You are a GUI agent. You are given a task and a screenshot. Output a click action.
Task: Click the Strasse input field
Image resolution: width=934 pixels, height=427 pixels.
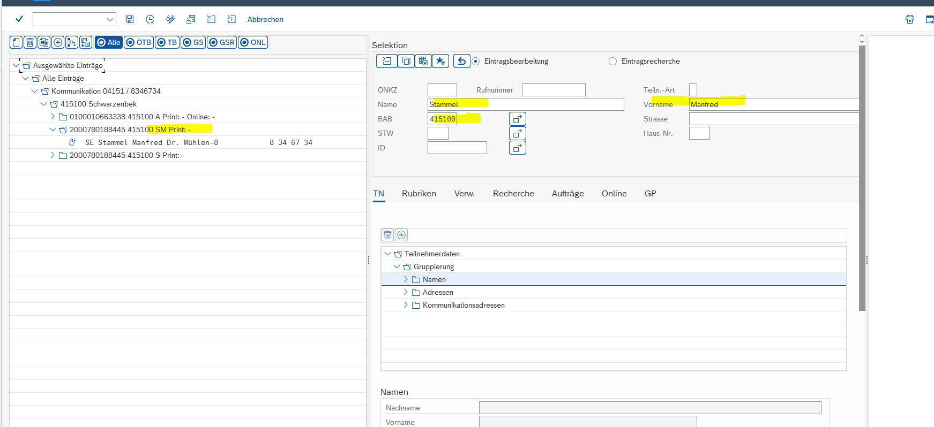774,119
